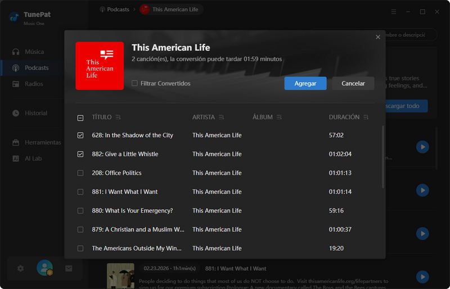This screenshot has height=289, width=450.
Task: Open the hamburger menu in title bar
Action: (x=394, y=12)
